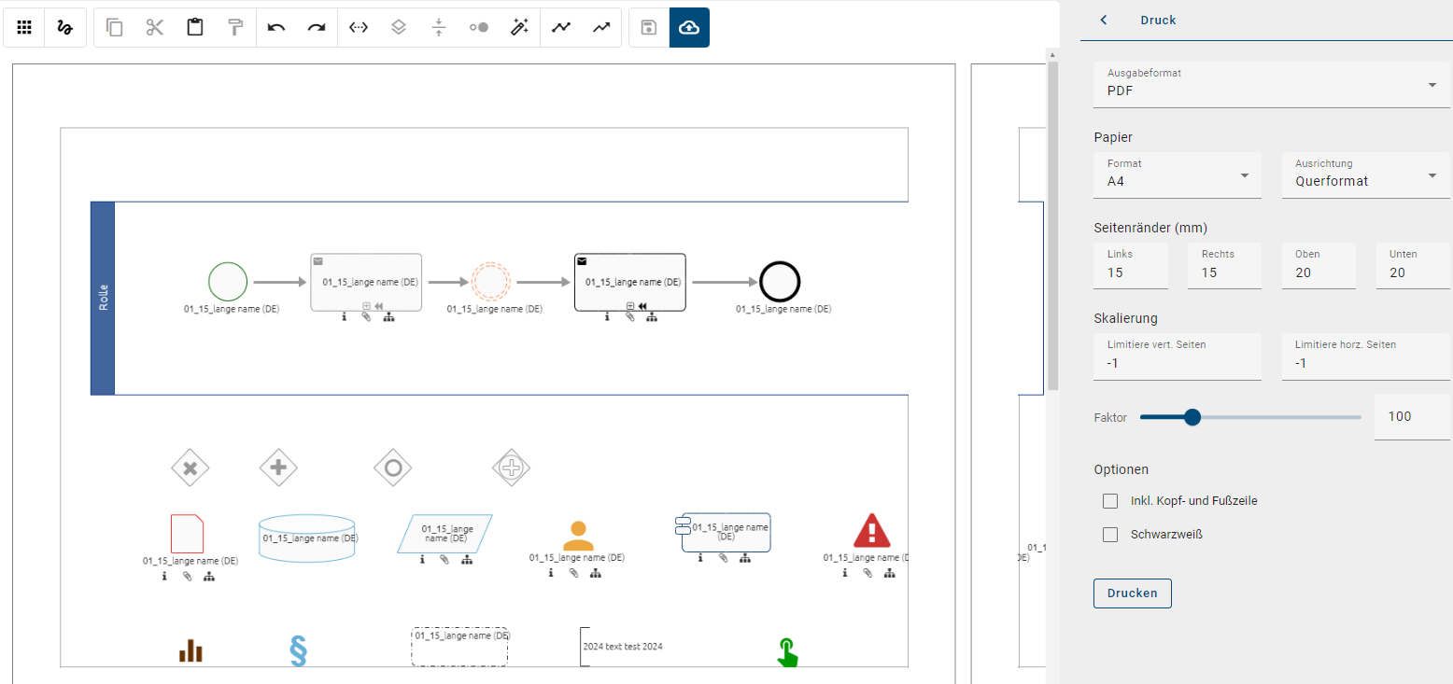The image size is (1453, 684).
Task: Click the layers stack icon
Action: pyautogui.click(x=398, y=27)
